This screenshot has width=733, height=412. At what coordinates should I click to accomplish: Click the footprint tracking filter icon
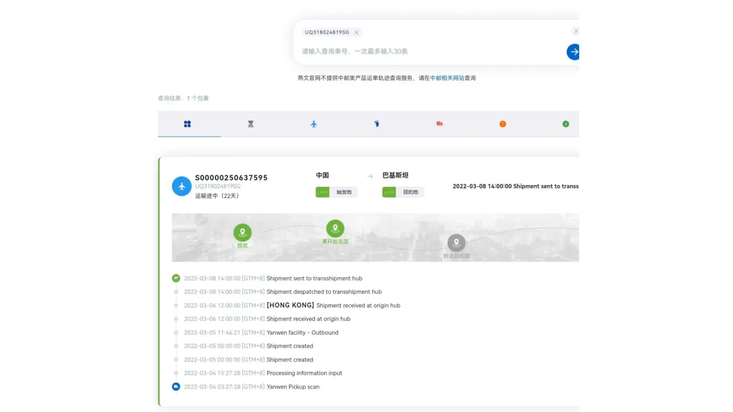(x=377, y=124)
